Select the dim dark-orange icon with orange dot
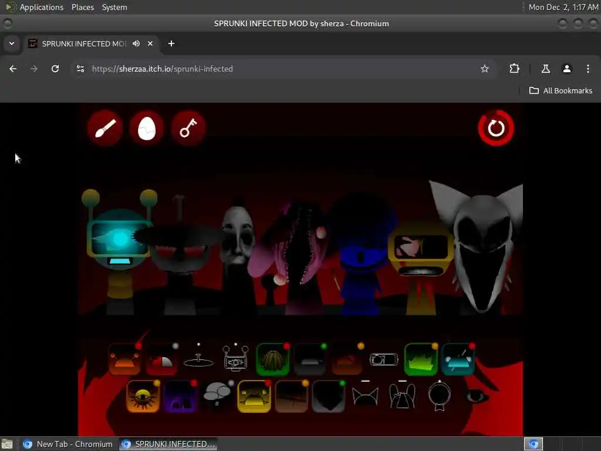Viewport: 601px width, 451px height. [x=347, y=359]
